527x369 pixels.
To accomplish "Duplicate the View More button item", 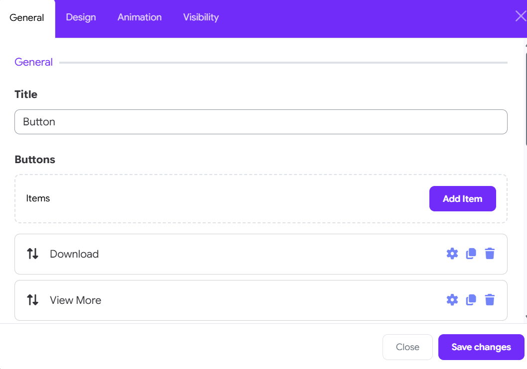I will 471,300.
